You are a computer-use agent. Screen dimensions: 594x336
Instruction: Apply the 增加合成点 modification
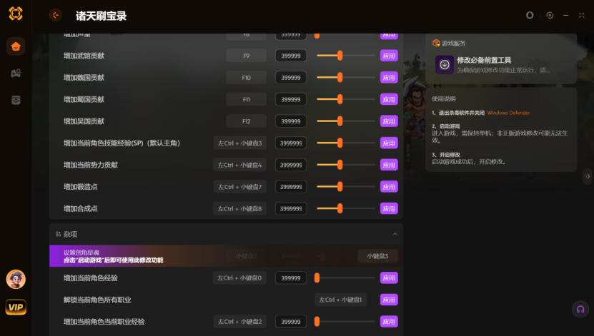click(388, 209)
